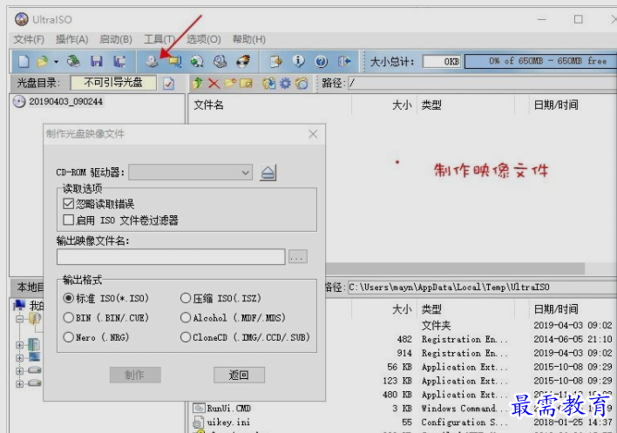Click the Properties info icon

[x=298, y=61]
